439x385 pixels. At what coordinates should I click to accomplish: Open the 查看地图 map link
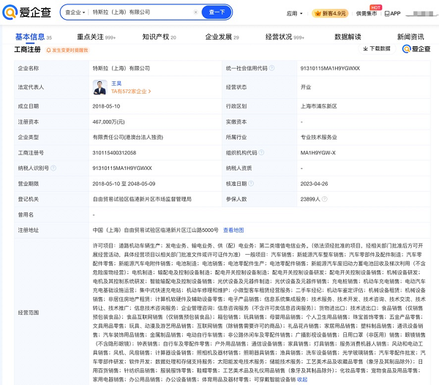coord(233,230)
